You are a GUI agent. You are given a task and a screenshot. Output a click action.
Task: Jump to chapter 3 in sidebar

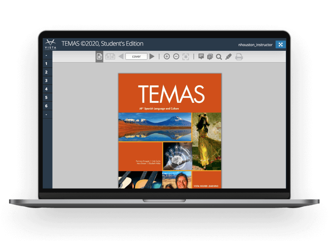coord(46,80)
